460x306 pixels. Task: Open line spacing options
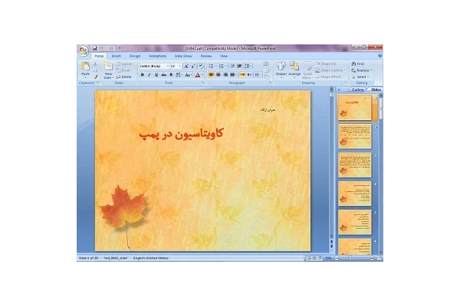(248, 67)
